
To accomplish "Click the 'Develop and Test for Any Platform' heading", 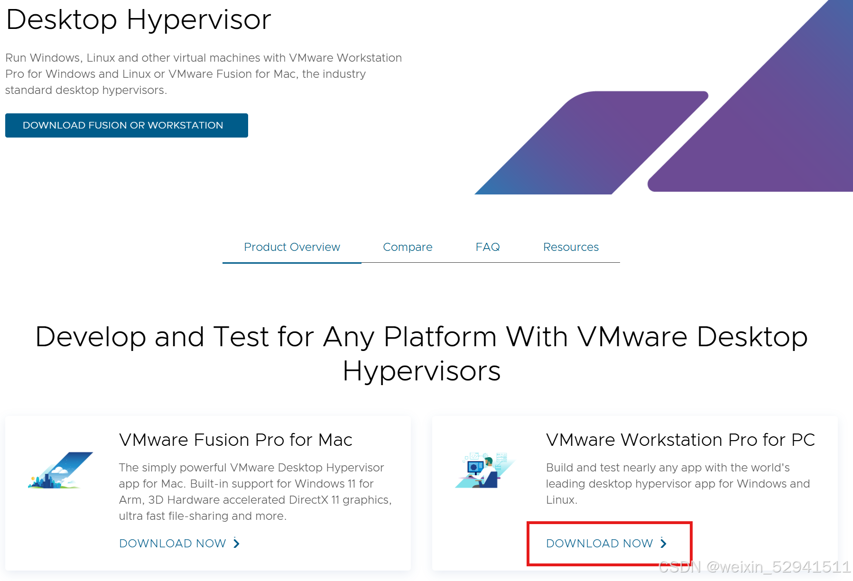I will pos(421,353).
